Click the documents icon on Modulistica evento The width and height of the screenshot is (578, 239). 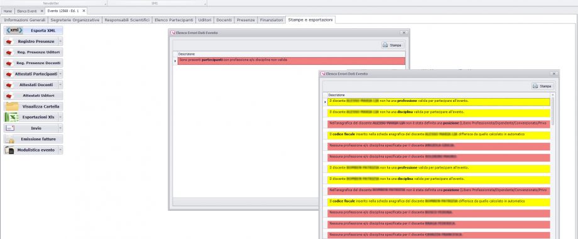[x=10, y=150]
